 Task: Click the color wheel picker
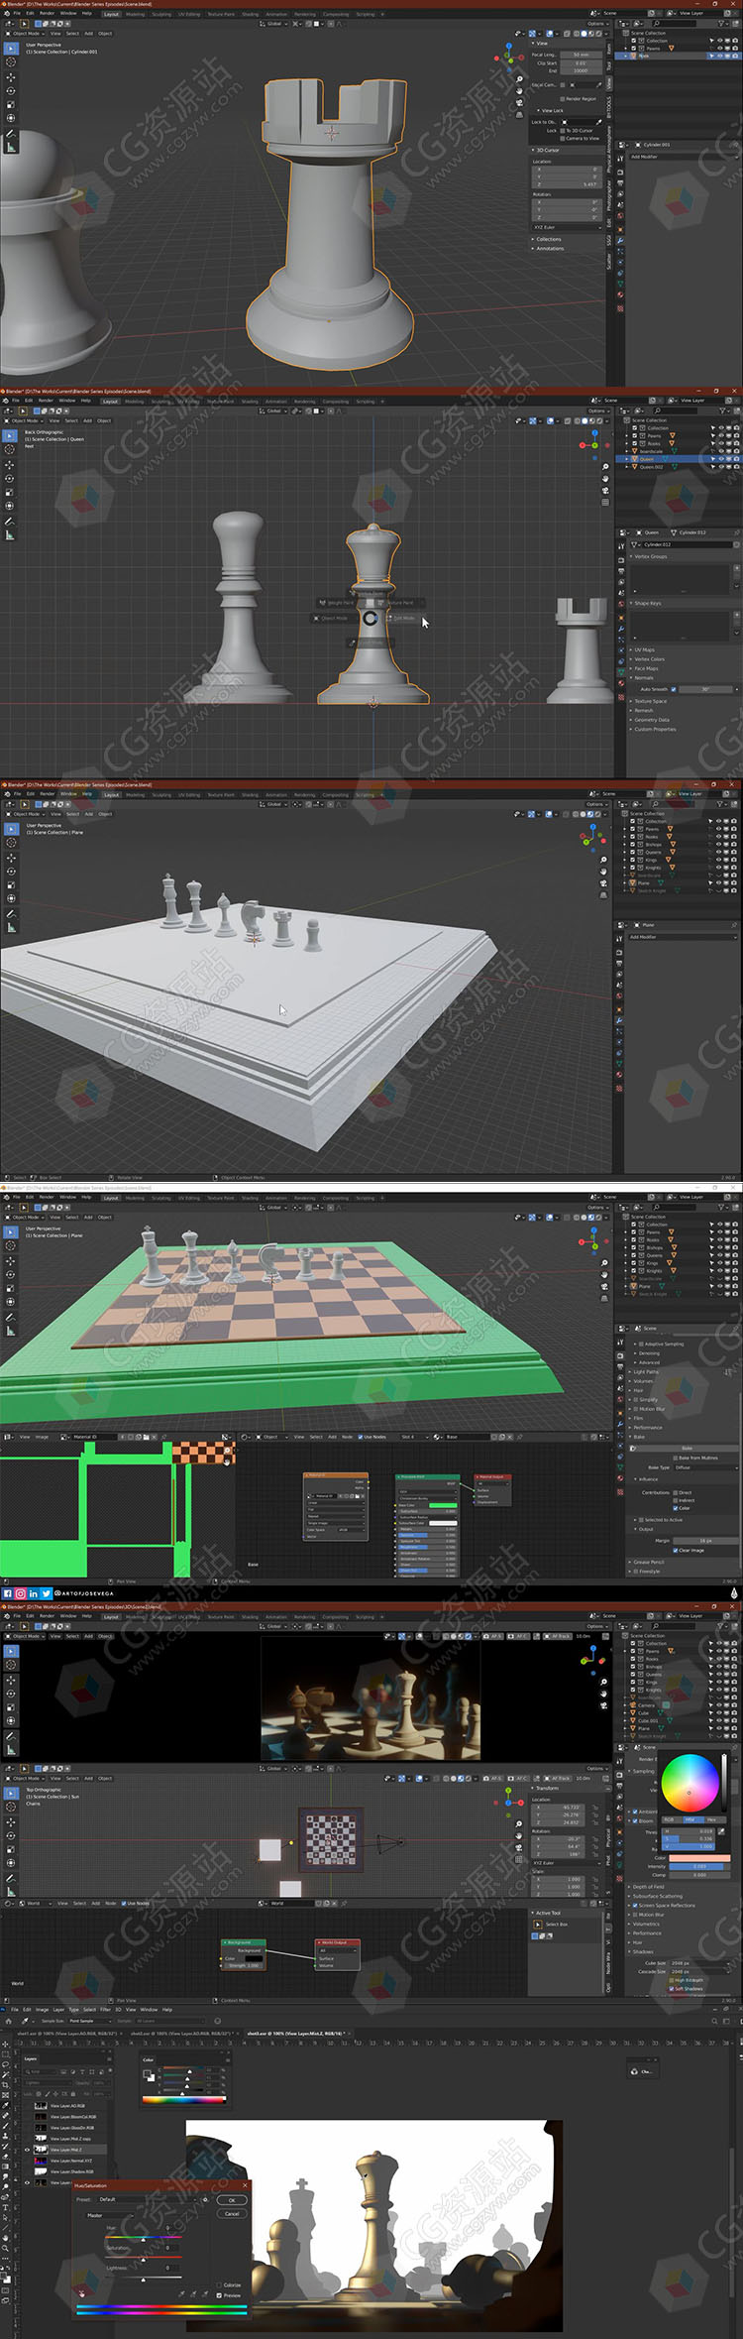tap(690, 1783)
